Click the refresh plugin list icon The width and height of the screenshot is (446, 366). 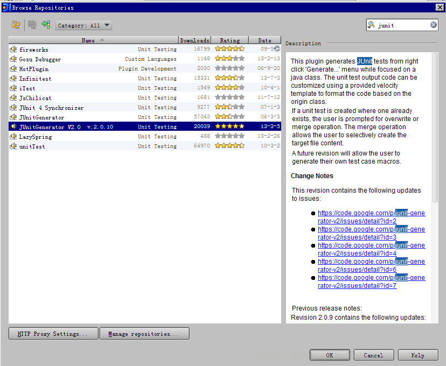pyautogui.click(x=16, y=25)
